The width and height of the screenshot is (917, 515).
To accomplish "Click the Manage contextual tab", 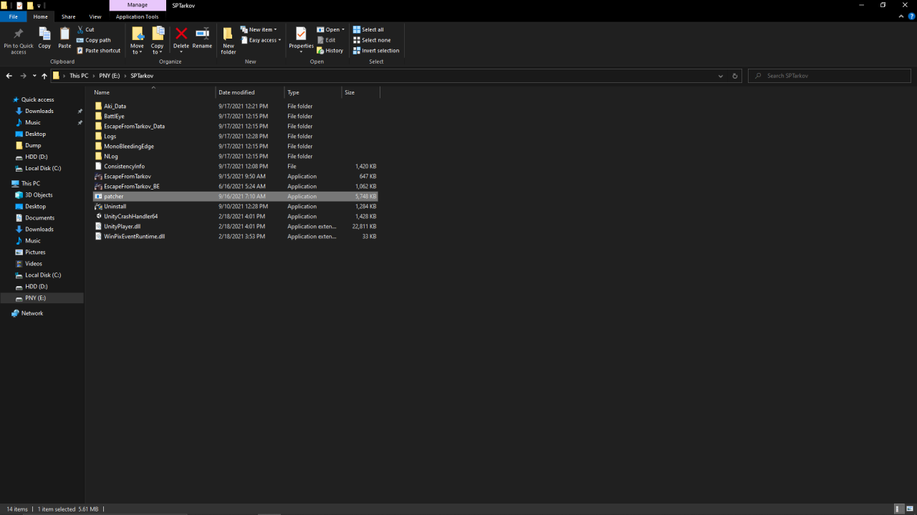I will tap(138, 5).
